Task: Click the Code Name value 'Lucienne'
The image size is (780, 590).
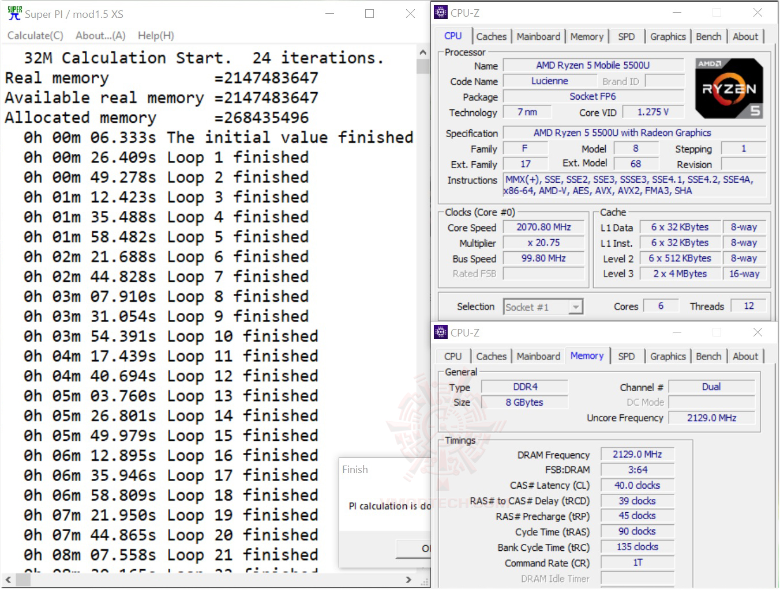Action: coord(550,81)
